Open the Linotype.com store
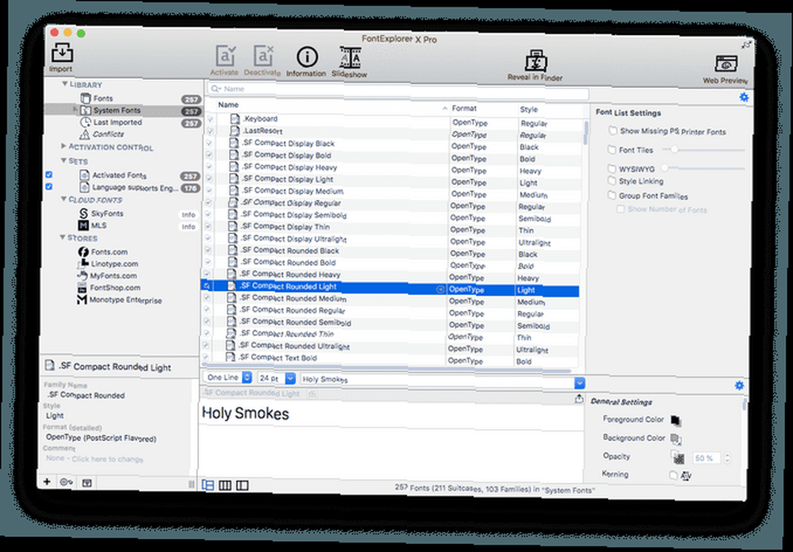The image size is (793, 552). click(x=114, y=263)
